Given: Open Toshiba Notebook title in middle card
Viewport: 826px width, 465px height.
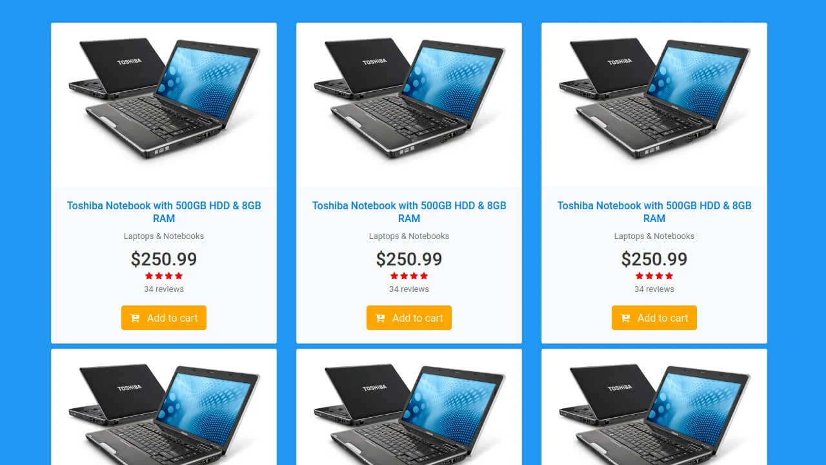Looking at the screenshot, I should point(409,212).
